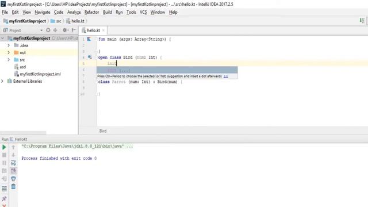368x207 pixels.
Task: Click the Restore layout icon in Run panel
Action: click(4, 189)
